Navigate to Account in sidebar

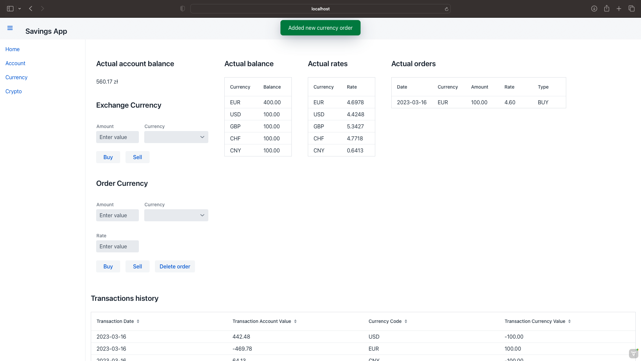(x=15, y=63)
